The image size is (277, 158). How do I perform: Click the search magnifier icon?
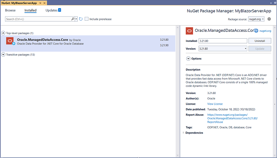click(73, 19)
